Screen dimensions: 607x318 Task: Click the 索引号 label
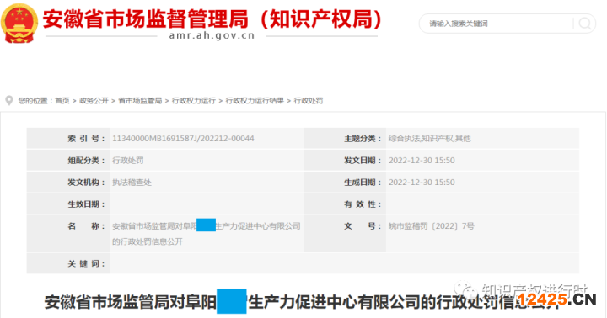click(x=86, y=139)
